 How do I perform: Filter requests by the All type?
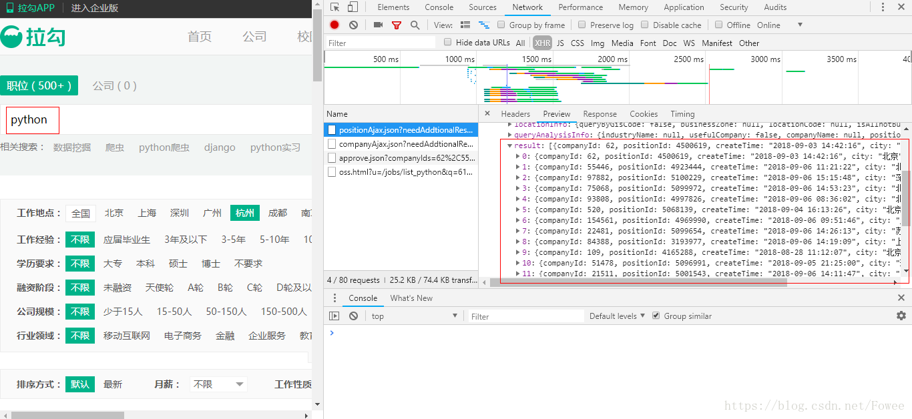(x=520, y=43)
